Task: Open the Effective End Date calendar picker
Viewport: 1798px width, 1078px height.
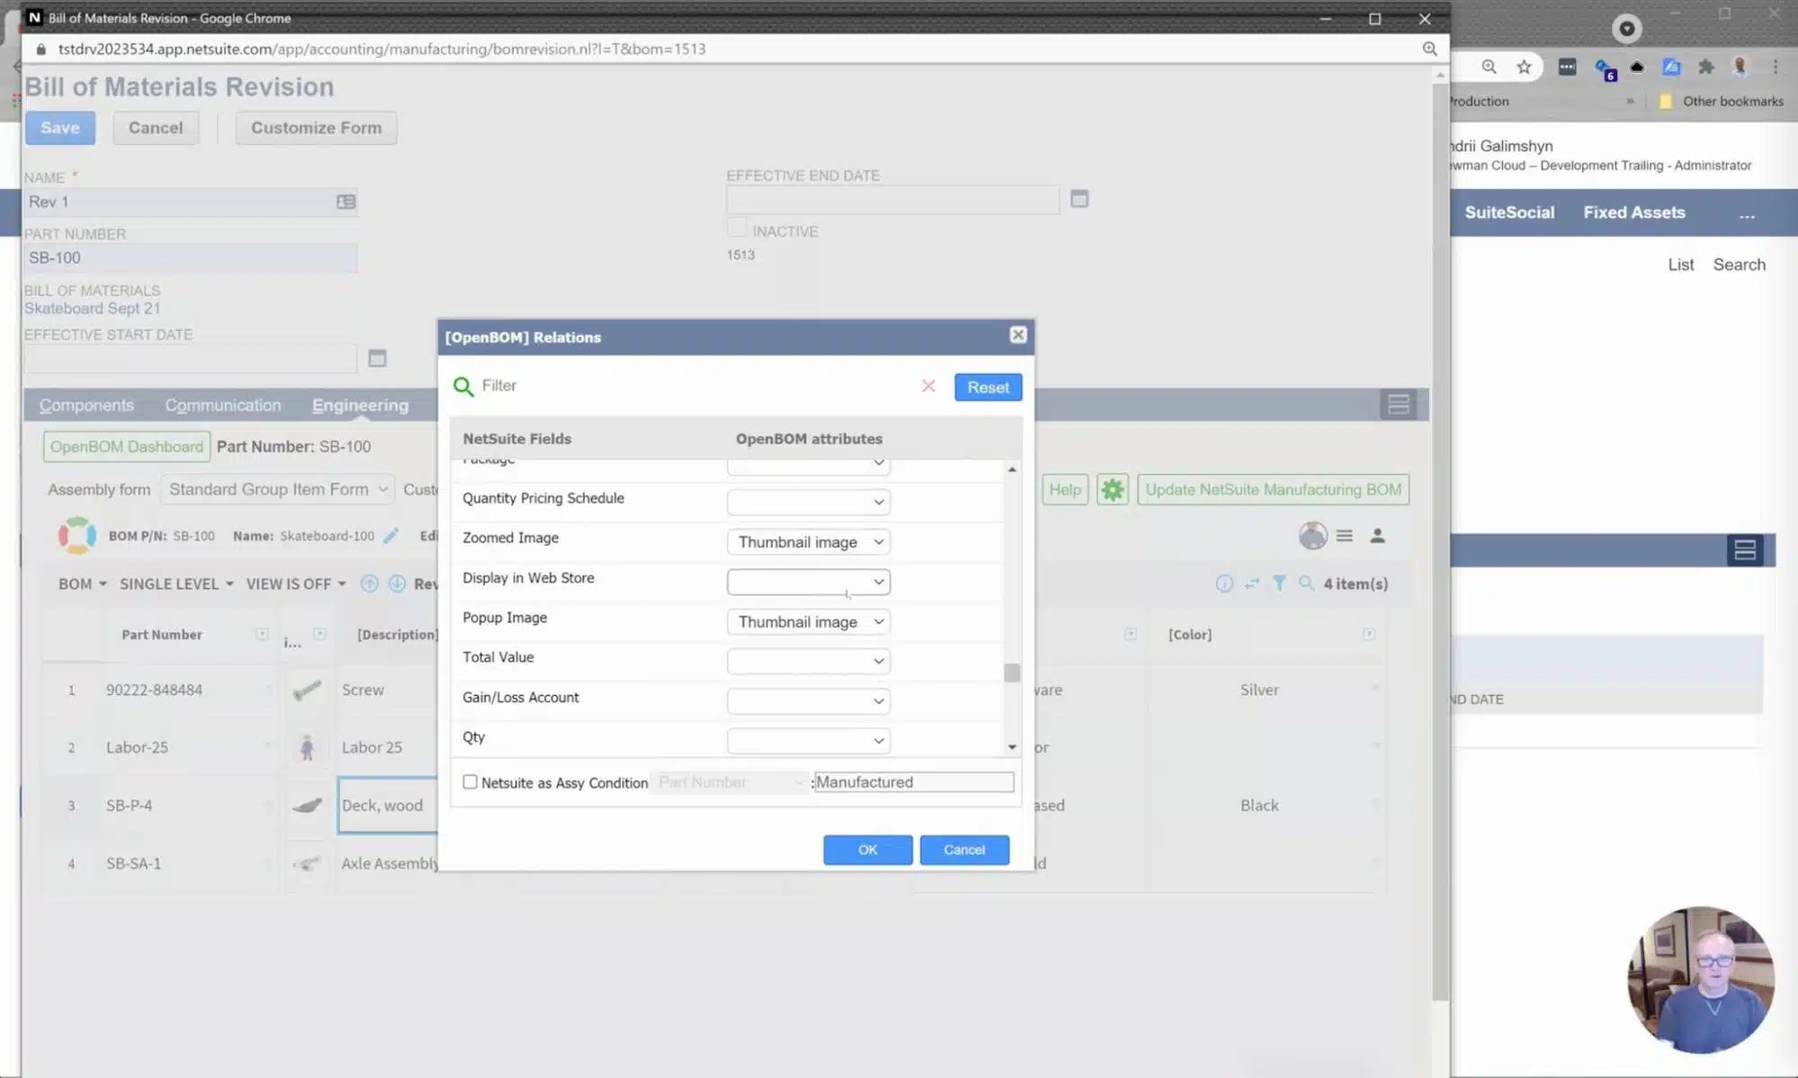Action: (x=1079, y=199)
